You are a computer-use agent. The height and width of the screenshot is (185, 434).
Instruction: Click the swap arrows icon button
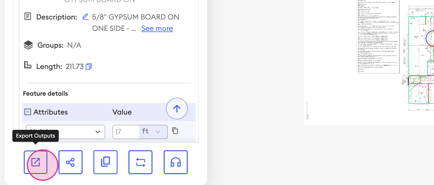[x=140, y=162]
